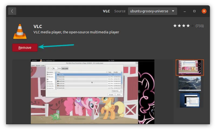Click the large VLC screenshot preview
The height and width of the screenshot is (131, 216).
(x=92, y=91)
